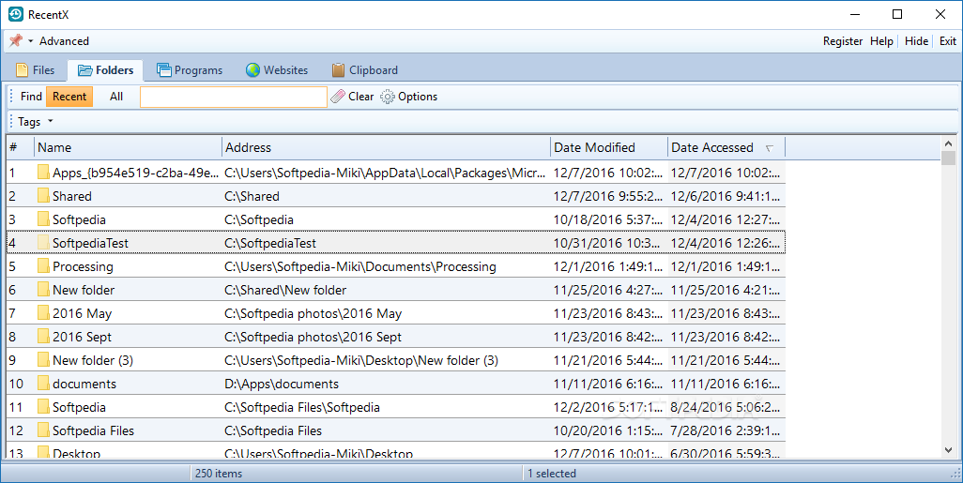This screenshot has width=963, height=483.
Task: Click address C:\Softpedia photos\2016 May
Action: 313,313
